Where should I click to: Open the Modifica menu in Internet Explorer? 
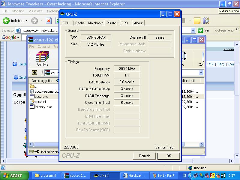pos(18,11)
